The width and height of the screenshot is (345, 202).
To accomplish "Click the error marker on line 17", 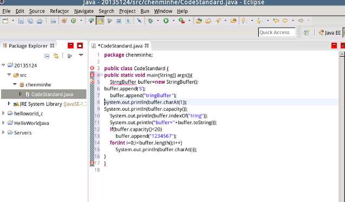I will [x=92, y=163].
